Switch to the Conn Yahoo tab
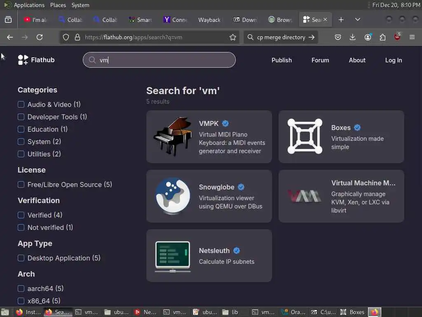Image resolution: width=422 pixels, height=317 pixels. [176, 20]
